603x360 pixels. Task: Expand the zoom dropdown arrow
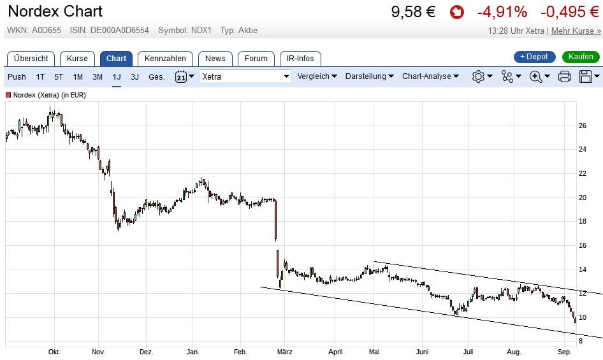pos(548,76)
